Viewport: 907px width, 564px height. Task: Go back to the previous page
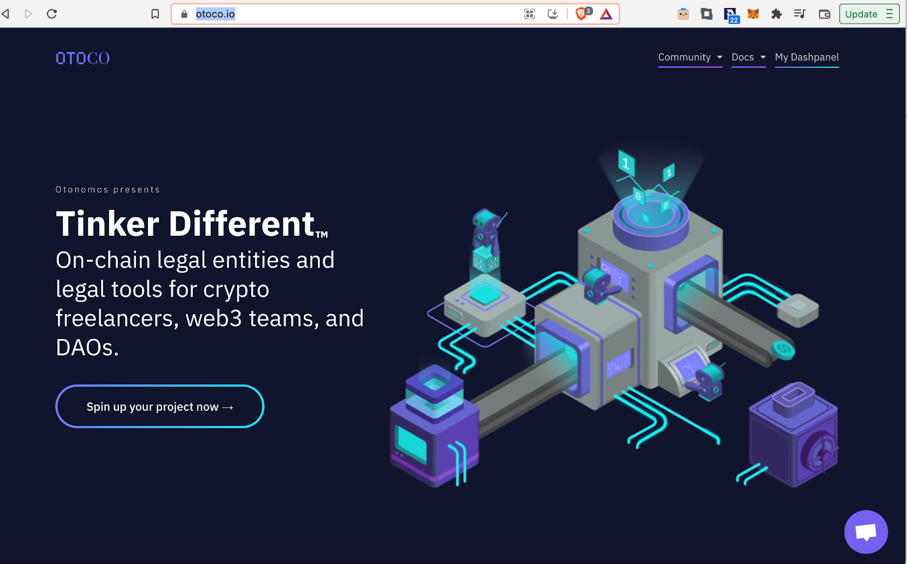pos(6,14)
